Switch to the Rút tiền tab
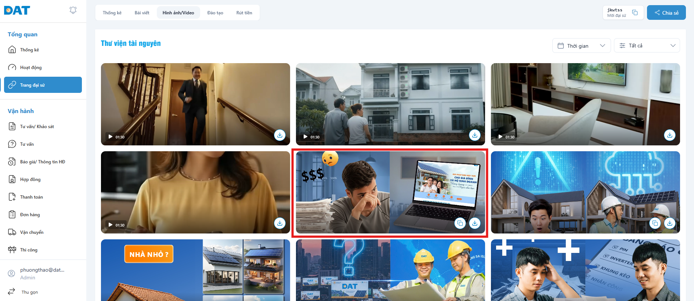Screen dimensions: 694x301 [x=244, y=12]
